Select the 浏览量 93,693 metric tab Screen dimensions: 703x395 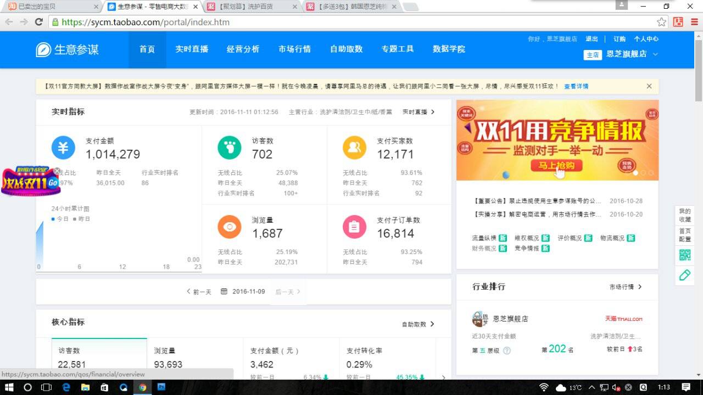pos(195,359)
